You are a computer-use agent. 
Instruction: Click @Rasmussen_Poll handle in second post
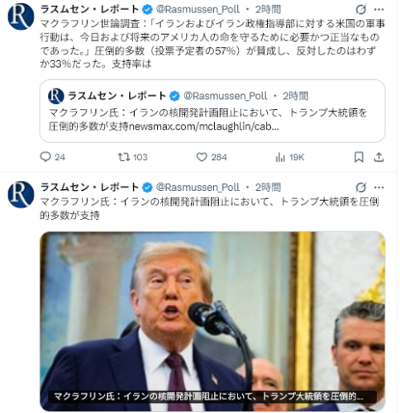198,188
